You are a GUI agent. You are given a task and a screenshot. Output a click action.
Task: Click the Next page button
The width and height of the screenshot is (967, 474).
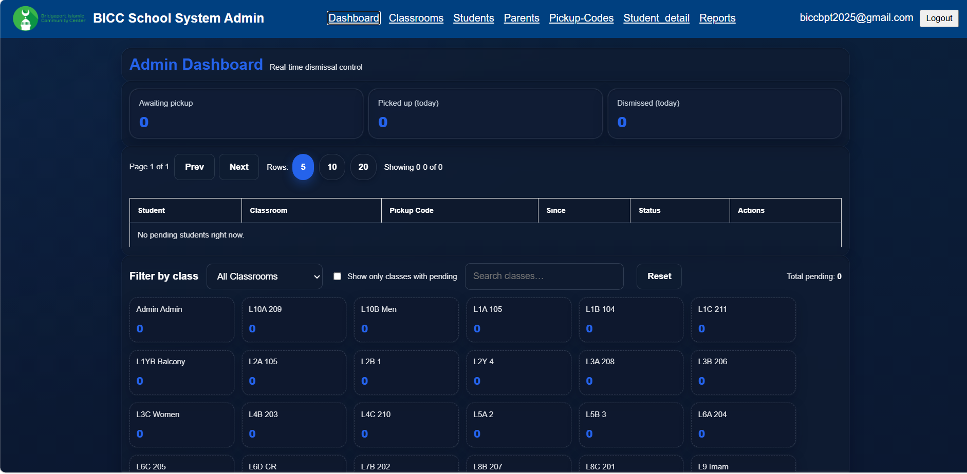[239, 167]
